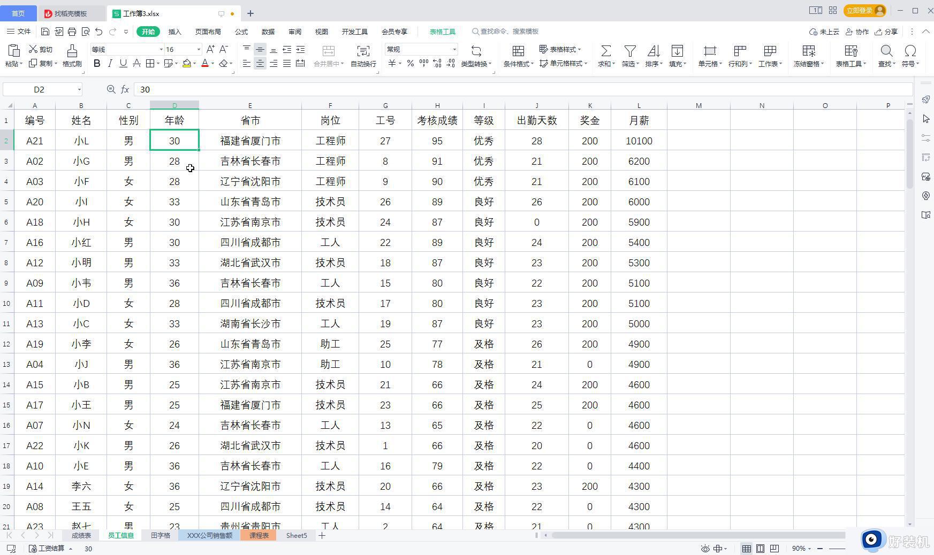The image size is (934, 555).
Task: Open the 页面布局 ribbon tab
Action: (x=208, y=32)
